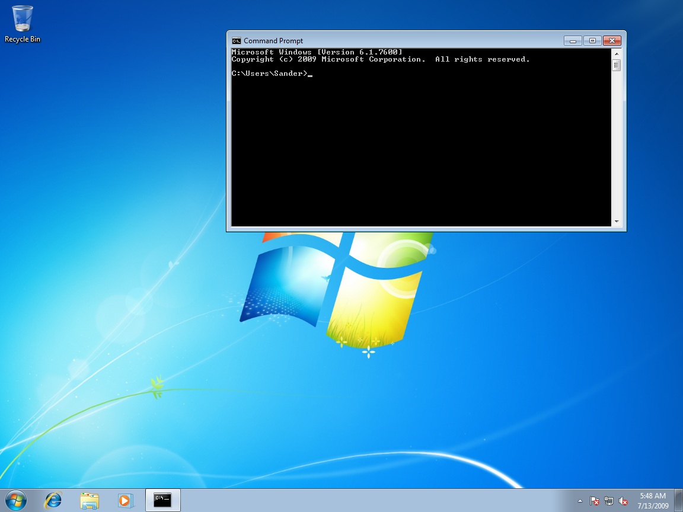Open the clock showing 5:48 AM

(652, 500)
